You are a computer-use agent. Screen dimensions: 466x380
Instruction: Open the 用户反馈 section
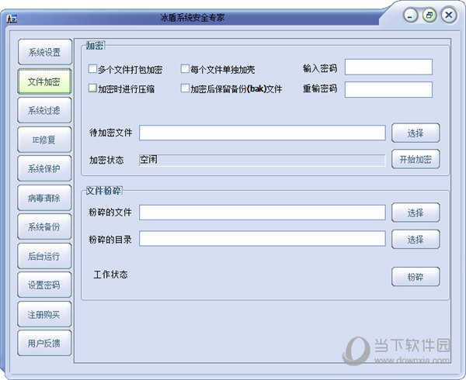(x=44, y=343)
